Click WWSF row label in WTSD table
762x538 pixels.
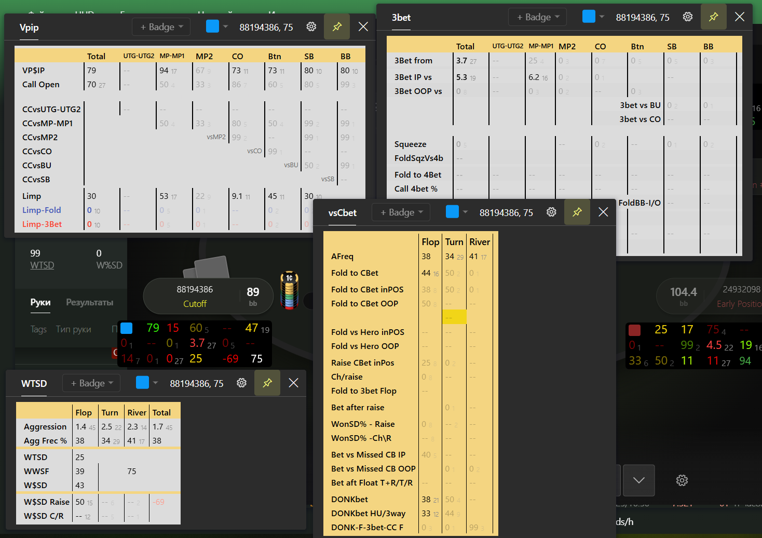coord(36,471)
